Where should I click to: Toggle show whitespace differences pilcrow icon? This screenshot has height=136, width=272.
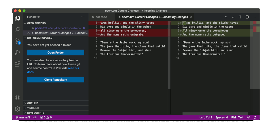pos(240,17)
